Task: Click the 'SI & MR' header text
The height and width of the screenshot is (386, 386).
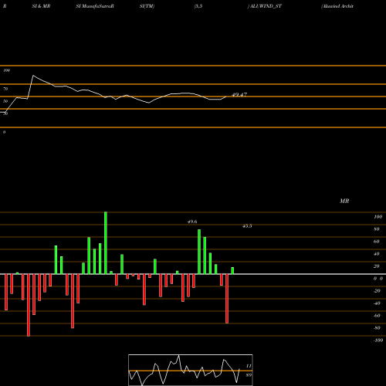Action: [x=41, y=6]
